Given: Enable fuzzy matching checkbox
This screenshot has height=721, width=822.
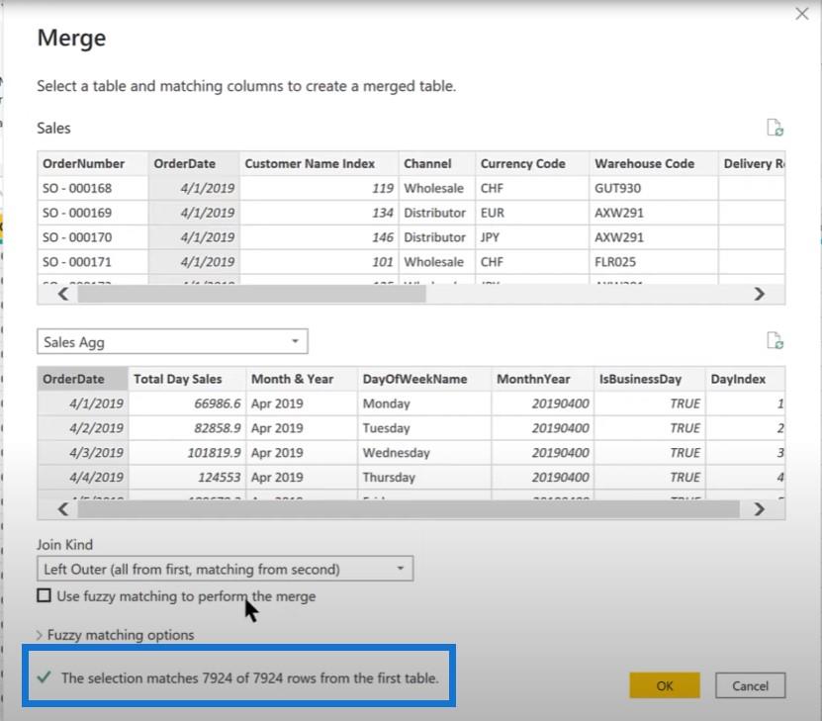Looking at the screenshot, I should point(45,595).
